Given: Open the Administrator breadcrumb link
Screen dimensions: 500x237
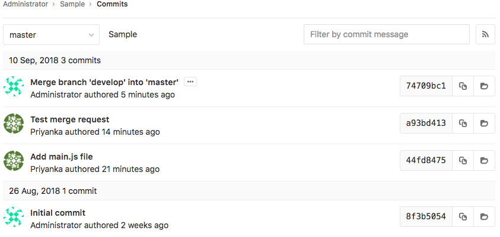Looking at the screenshot, I should pyautogui.click(x=26, y=5).
